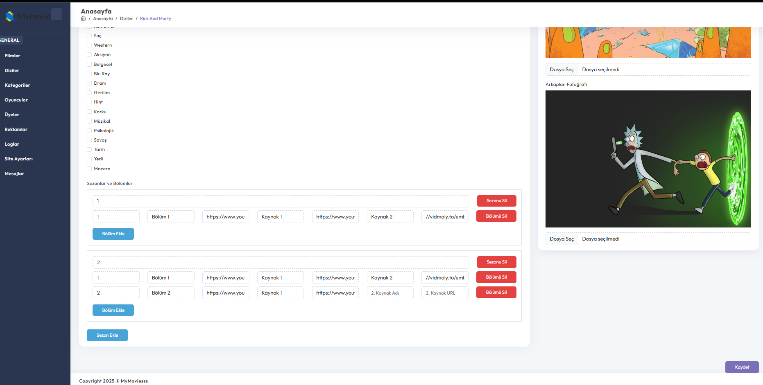Click Bölüm Ekle under season 2
Screen dimensions: 763x385
[113, 310]
